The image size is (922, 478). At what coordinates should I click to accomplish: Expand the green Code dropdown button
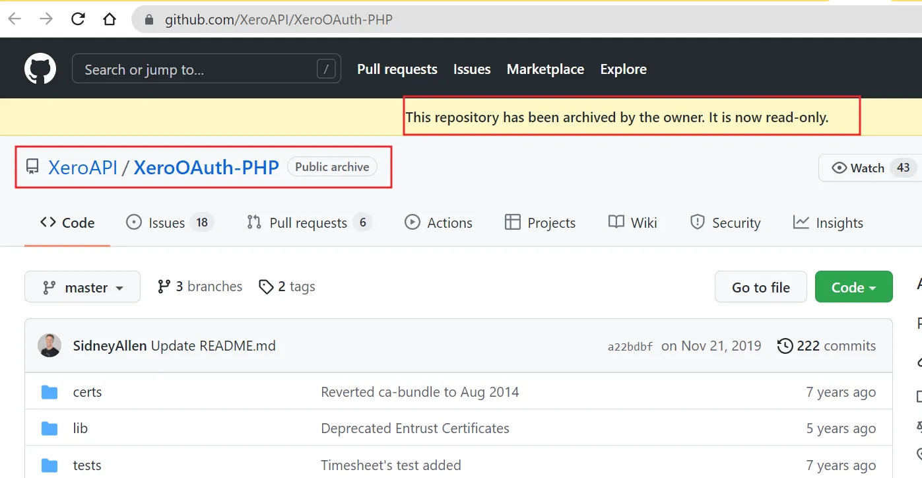coord(854,287)
